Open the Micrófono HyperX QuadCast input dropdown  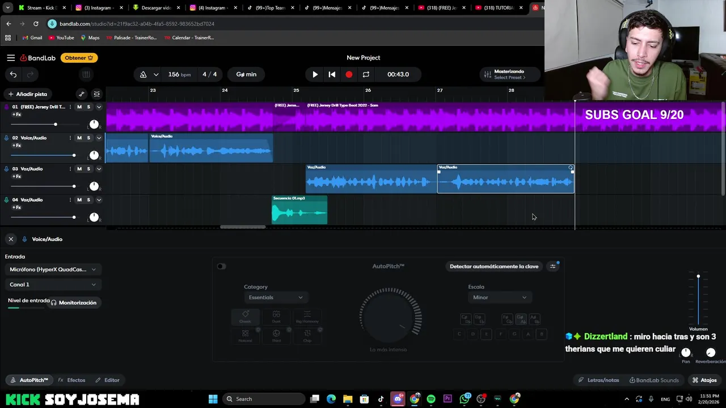pyautogui.click(x=53, y=270)
